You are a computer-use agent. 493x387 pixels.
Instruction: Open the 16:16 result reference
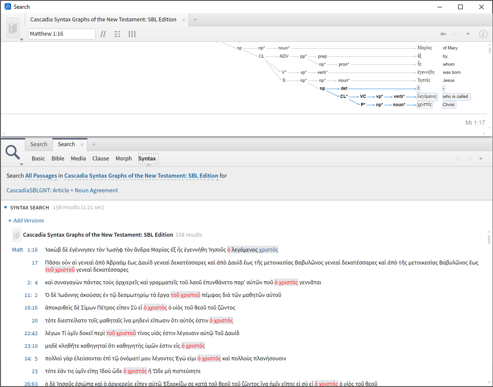pos(31,307)
